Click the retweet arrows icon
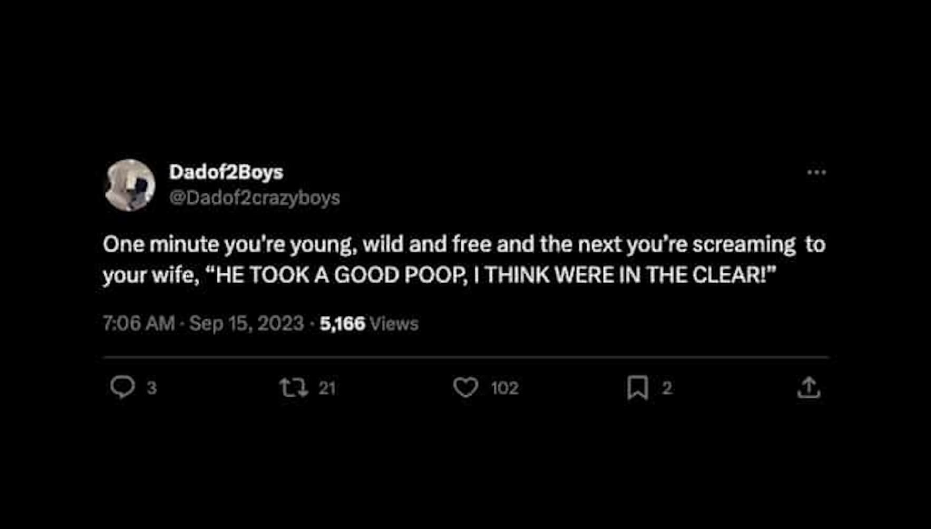Screen dimensions: 931x529 tap(293, 388)
